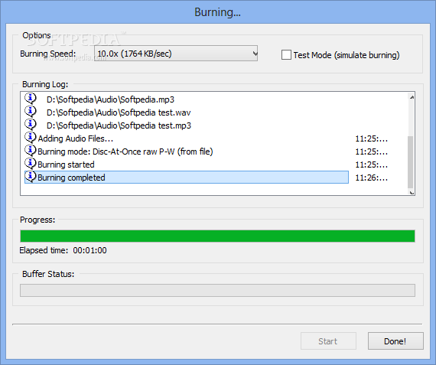Select the 'Burning started' log row
Viewport: 436px width, 365px height.
(187, 165)
